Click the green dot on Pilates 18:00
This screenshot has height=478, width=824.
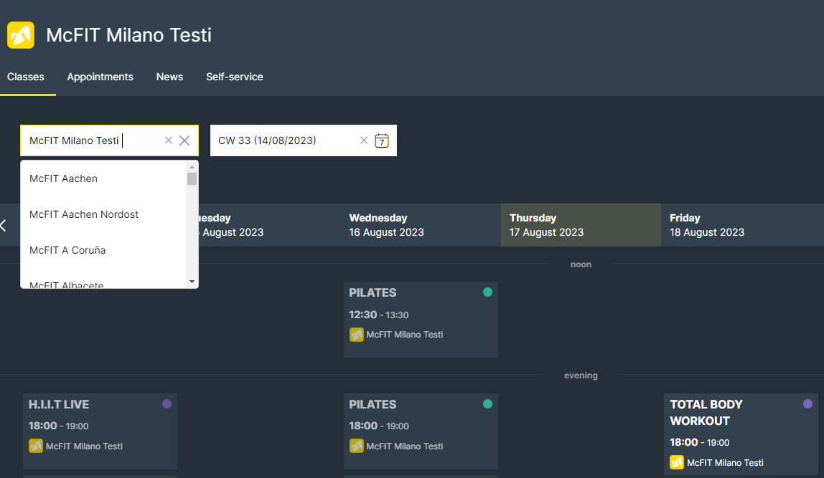(487, 403)
